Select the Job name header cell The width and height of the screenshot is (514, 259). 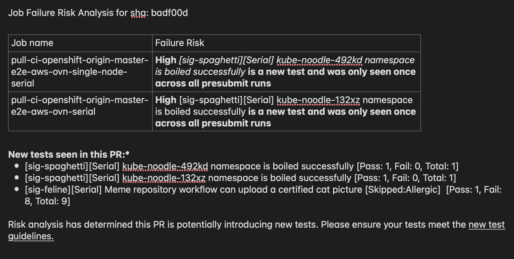click(32, 43)
